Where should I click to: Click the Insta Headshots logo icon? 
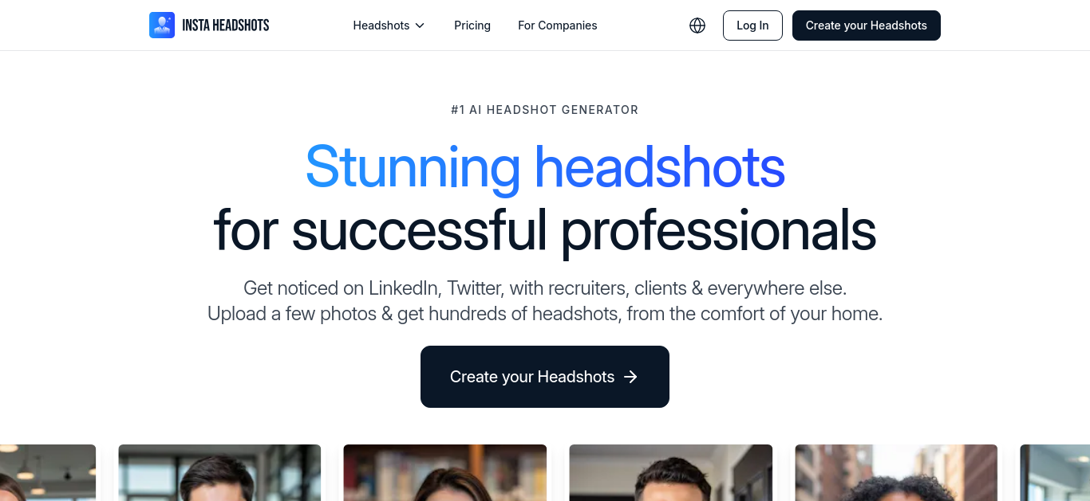[x=162, y=25]
